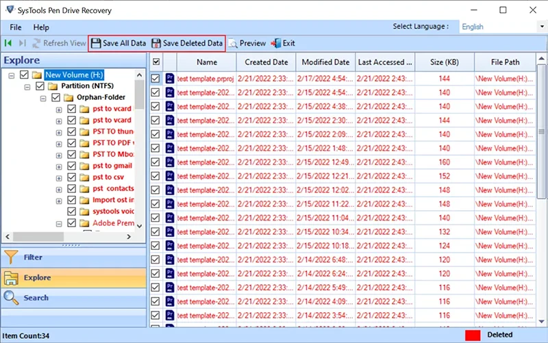Image resolution: width=548 pixels, height=343 pixels.
Task: Click the Refresh View icon
Action: [36, 43]
